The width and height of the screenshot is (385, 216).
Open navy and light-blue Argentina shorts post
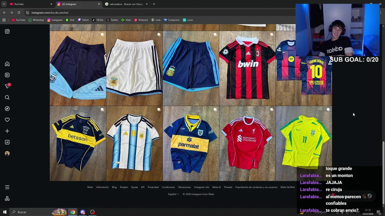click(x=78, y=68)
